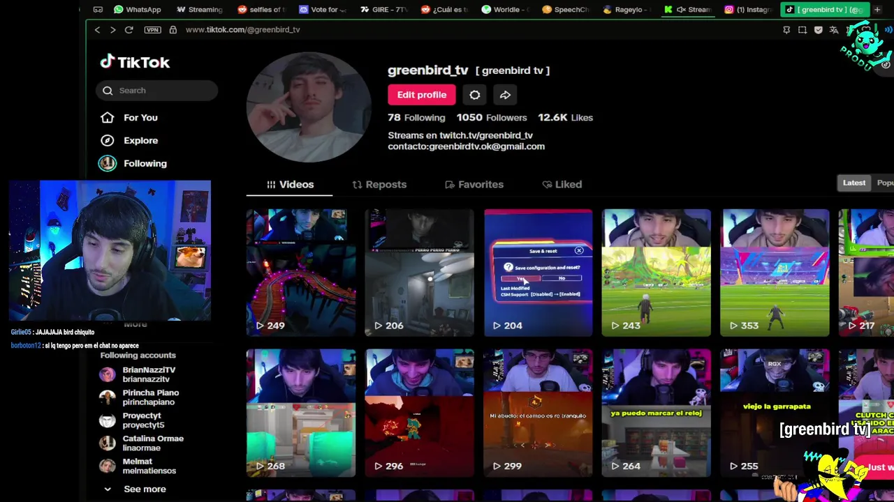Open the Pirincha Piano account name
This screenshot has height=502, width=894.
(150, 393)
